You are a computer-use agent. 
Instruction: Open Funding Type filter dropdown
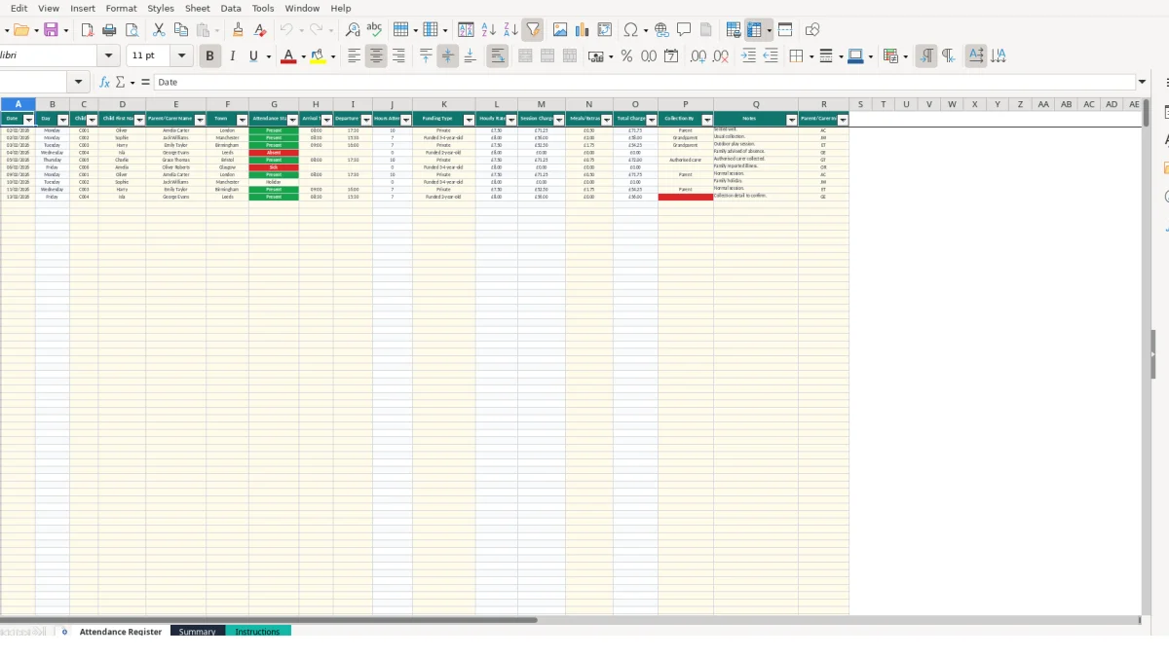click(470, 120)
